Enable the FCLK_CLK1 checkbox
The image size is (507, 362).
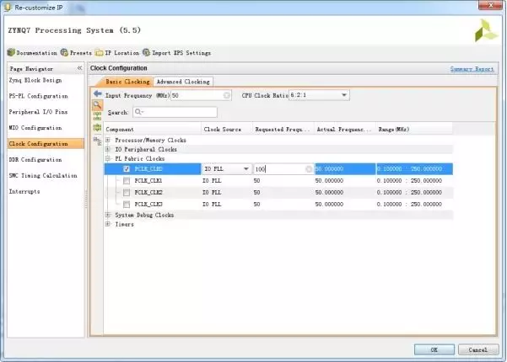click(127, 181)
